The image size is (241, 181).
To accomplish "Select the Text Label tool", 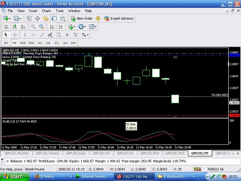I will coord(76,35).
